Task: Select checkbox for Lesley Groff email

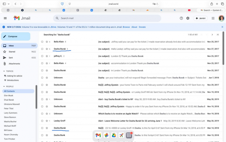Action: coord(42,121)
